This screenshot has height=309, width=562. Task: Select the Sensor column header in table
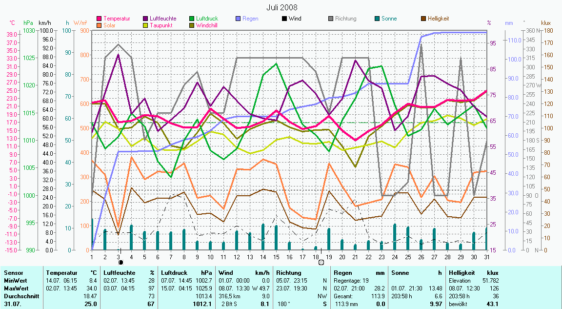tap(12, 273)
